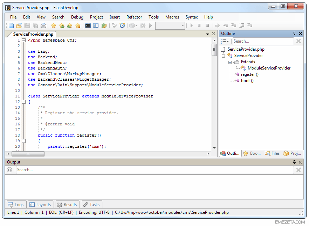The width and height of the screenshot is (309, 226).
Task: Open the Search menu
Action: (x=58, y=17)
